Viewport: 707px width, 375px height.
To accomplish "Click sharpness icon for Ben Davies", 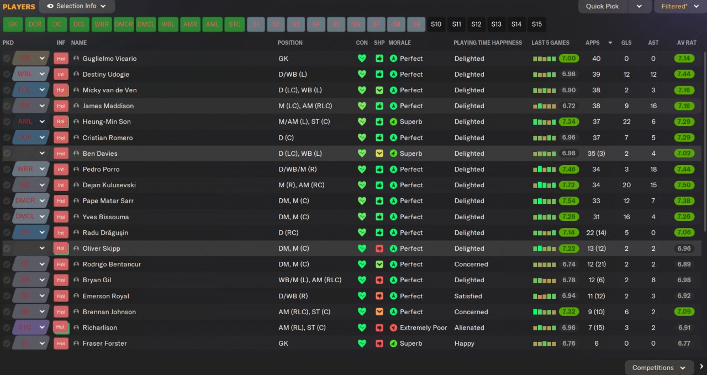I will coord(379,154).
